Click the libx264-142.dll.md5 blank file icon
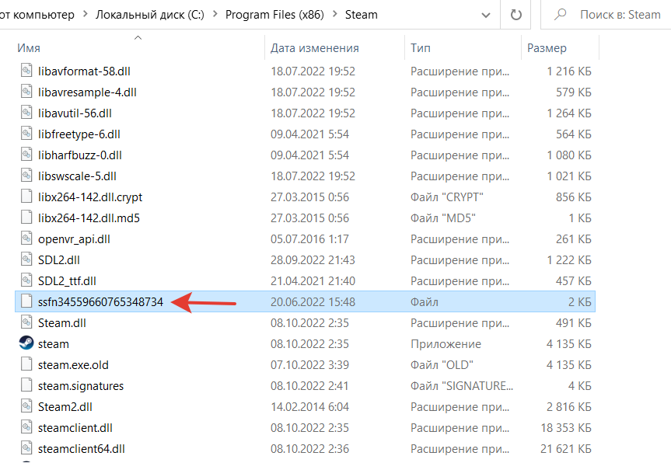Viewport: 671px width, 463px height. (26, 218)
